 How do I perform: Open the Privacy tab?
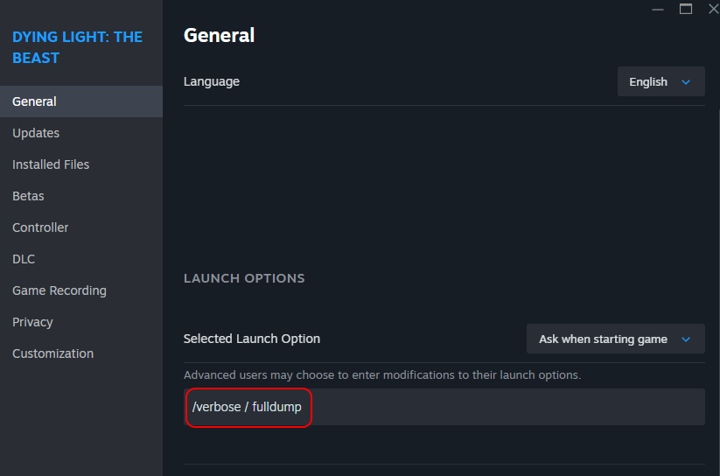pos(32,322)
